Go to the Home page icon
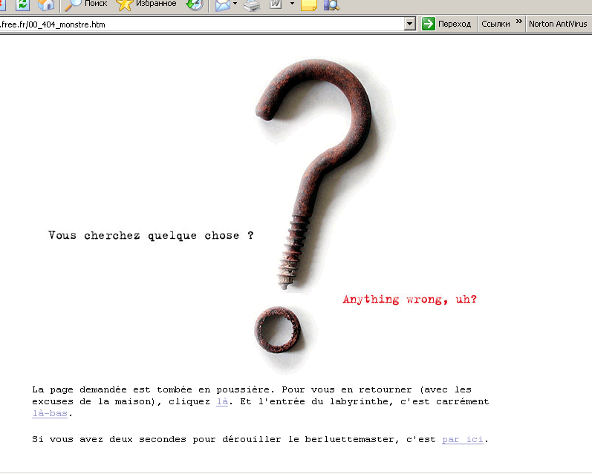592x474 pixels. click(x=46, y=4)
